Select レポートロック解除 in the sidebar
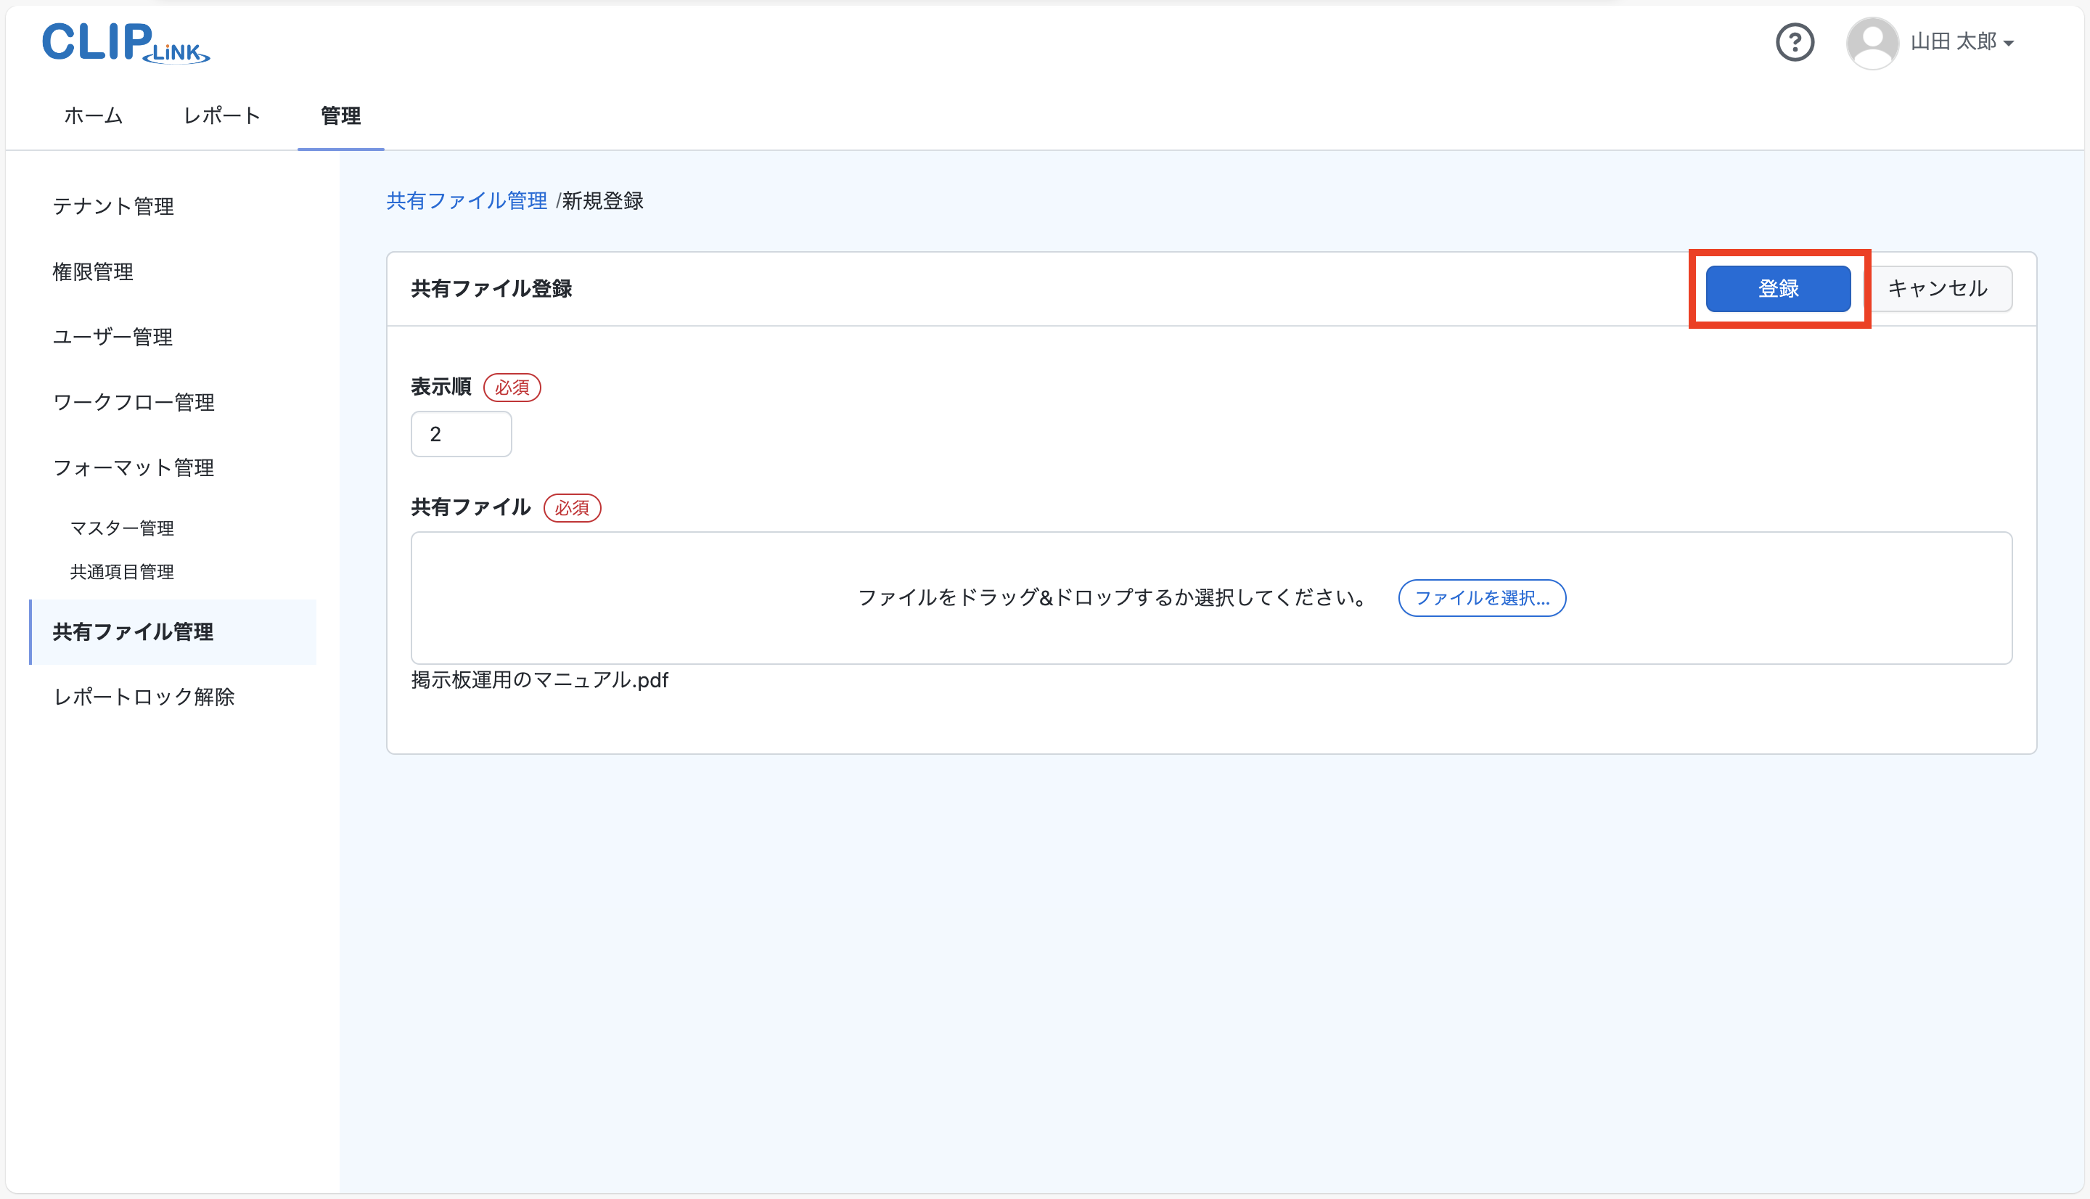 [x=143, y=697]
